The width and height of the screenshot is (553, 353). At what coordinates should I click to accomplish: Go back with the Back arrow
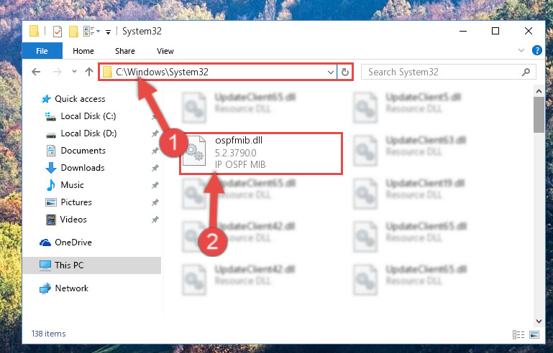36,72
